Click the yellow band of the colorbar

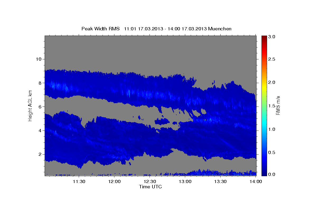tap(264, 88)
